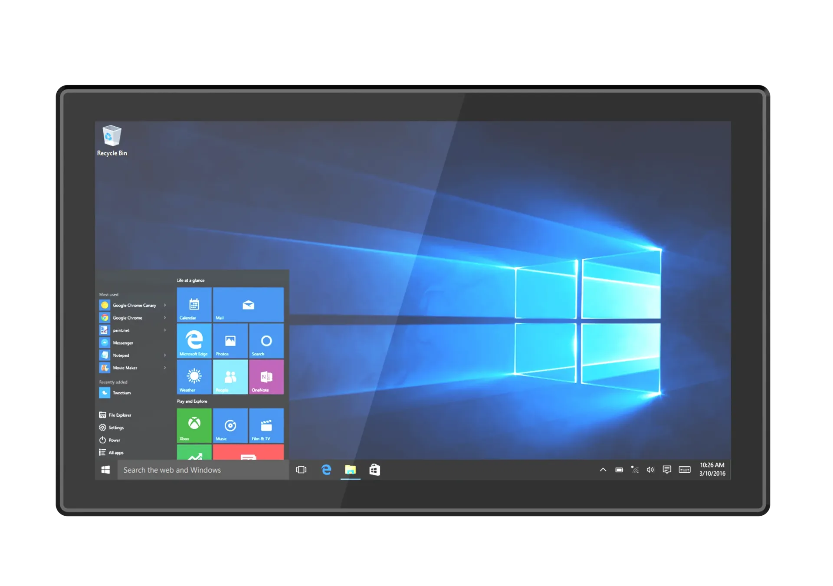
Task: Click the Windows Start button
Action: click(x=105, y=470)
